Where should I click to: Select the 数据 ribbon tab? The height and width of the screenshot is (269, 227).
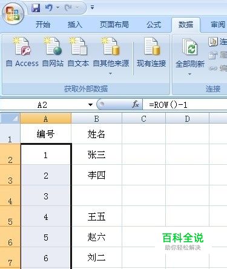tap(186, 25)
